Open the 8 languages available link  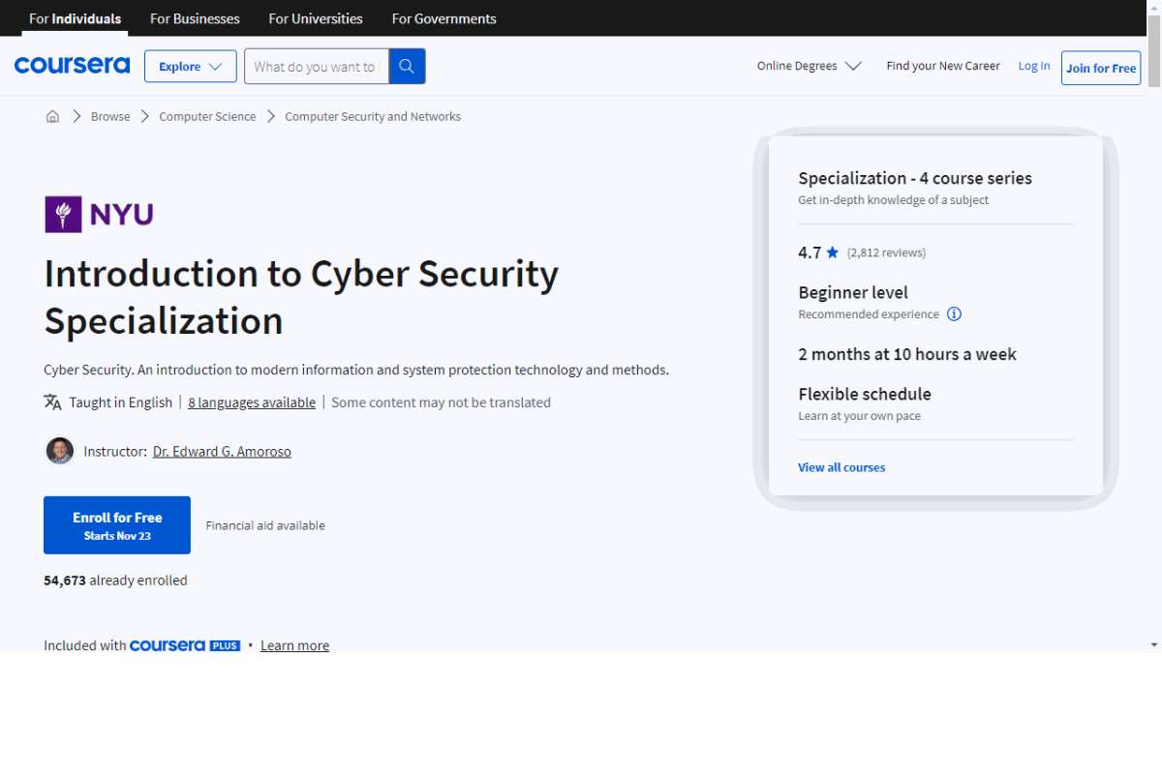pos(251,402)
